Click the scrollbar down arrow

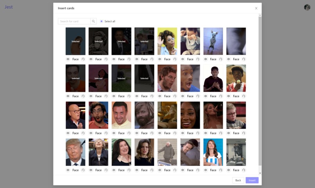click(x=260, y=173)
